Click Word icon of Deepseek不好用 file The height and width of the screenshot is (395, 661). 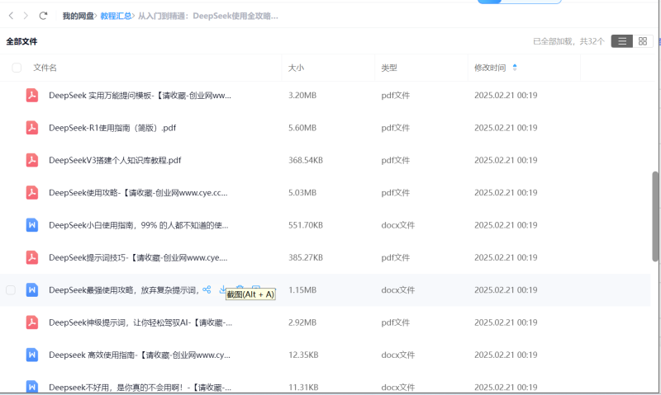(x=32, y=387)
